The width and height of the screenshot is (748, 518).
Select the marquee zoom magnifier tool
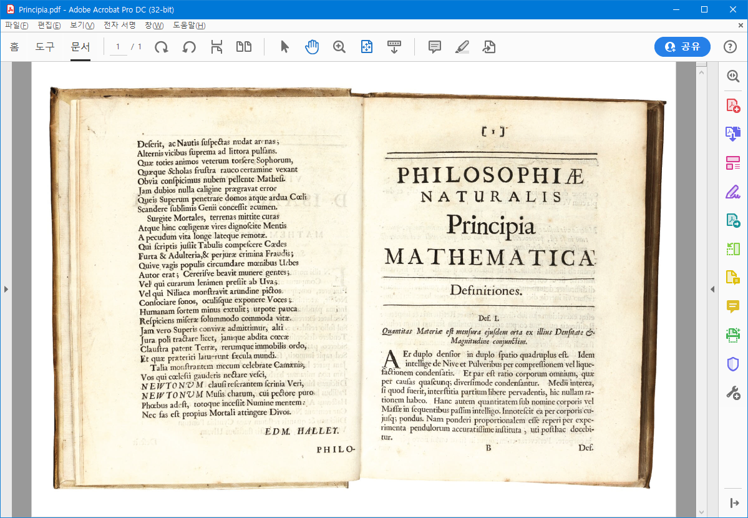(x=339, y=47)
